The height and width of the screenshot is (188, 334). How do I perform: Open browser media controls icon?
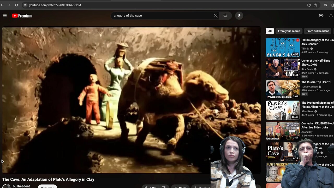coord(326,5)
